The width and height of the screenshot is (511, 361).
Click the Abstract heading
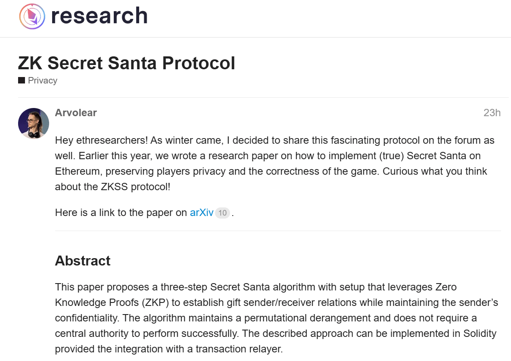point(83,261)
